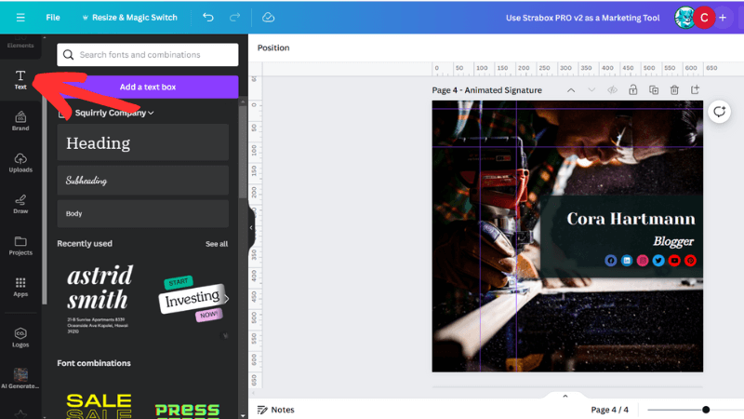Duplicate page 4 icon
This screenshot has width=744, height=419.
tap(654, 90)
